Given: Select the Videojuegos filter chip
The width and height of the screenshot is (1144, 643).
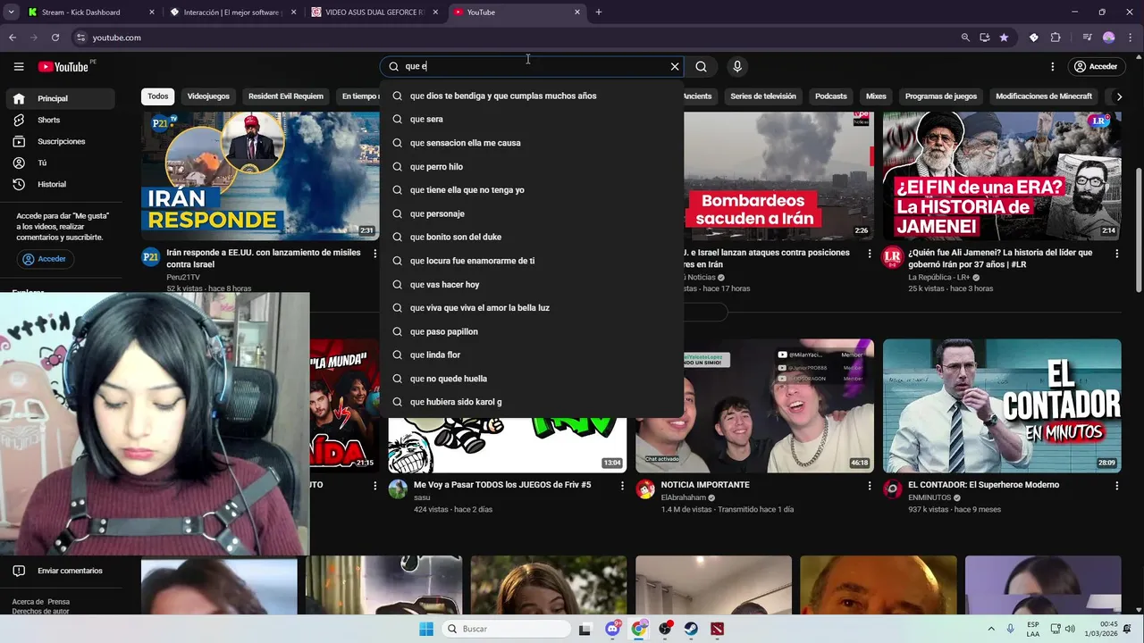Looking at the screenshot, I should 208,96.
